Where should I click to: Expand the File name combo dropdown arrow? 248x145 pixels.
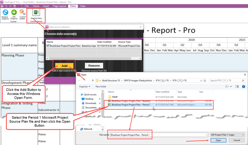[206, 135]
